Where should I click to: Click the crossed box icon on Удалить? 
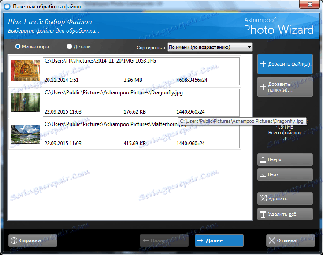coord(263,199)
